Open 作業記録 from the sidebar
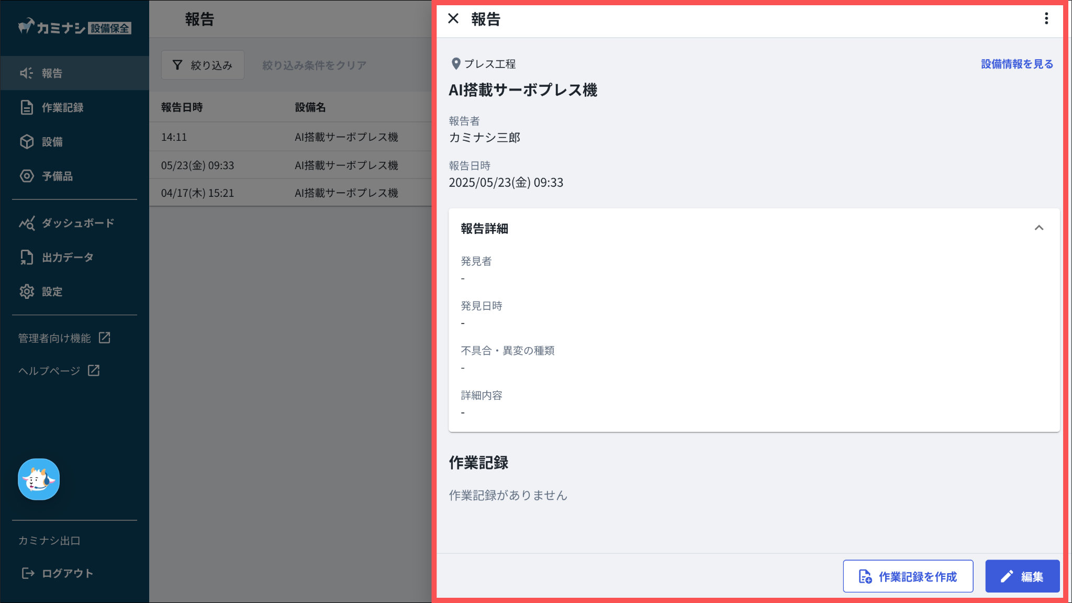Screen dimensions: 1072x603 point(62,107)
